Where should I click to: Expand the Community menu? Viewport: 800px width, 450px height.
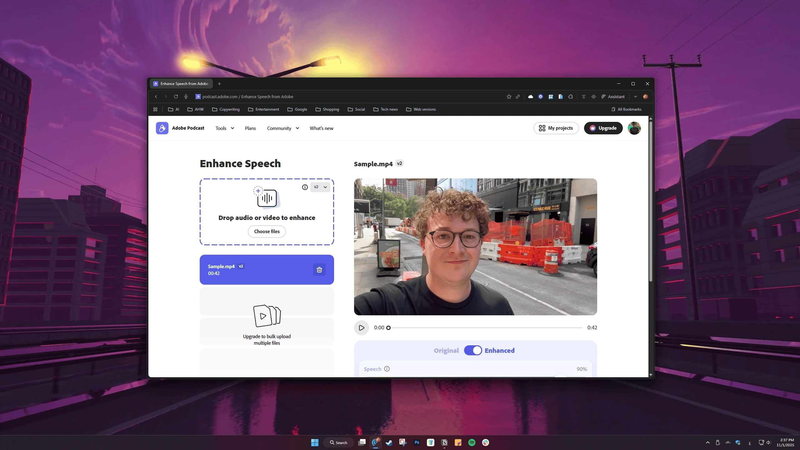point(283,128)
